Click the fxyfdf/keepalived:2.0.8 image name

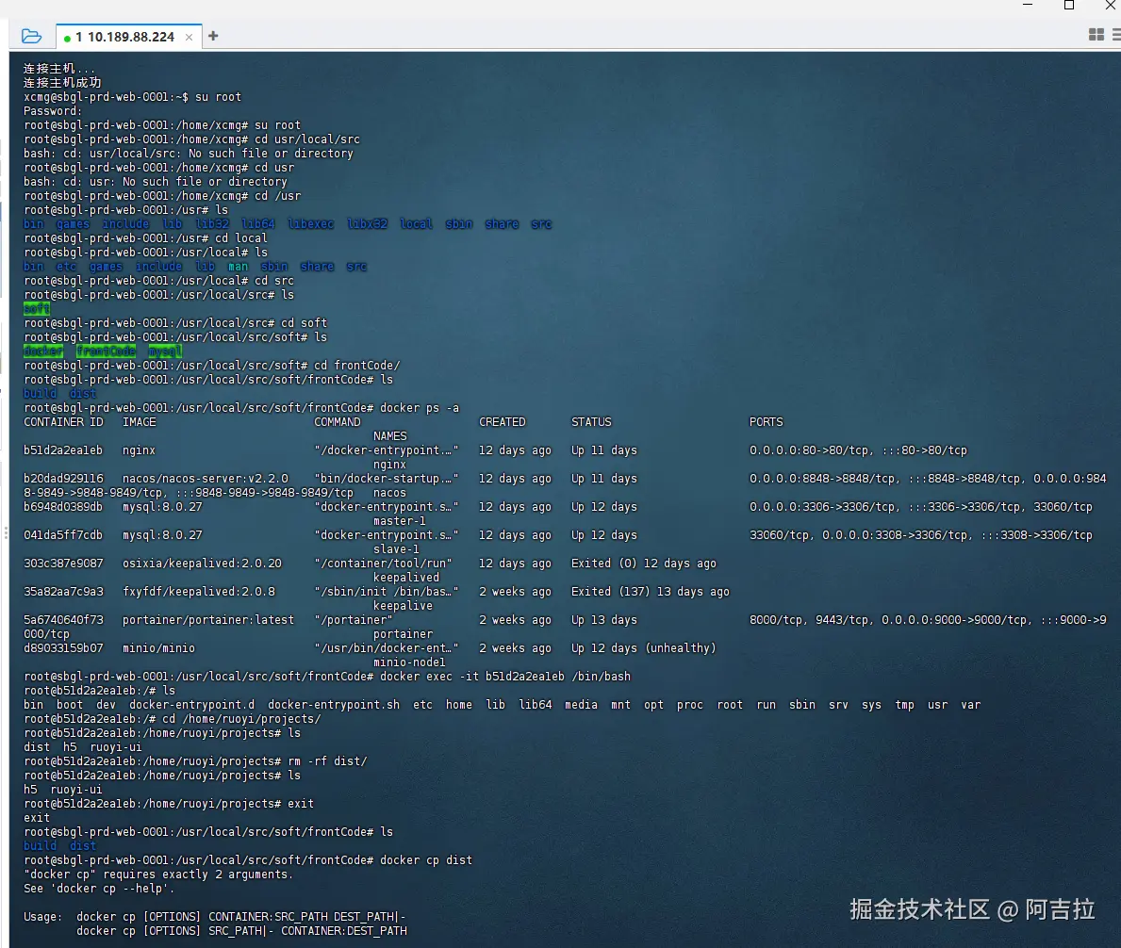(199, 592)
